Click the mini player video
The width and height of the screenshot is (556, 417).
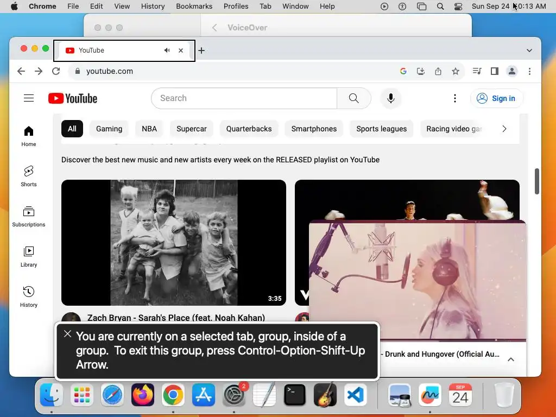coord(418,280)
